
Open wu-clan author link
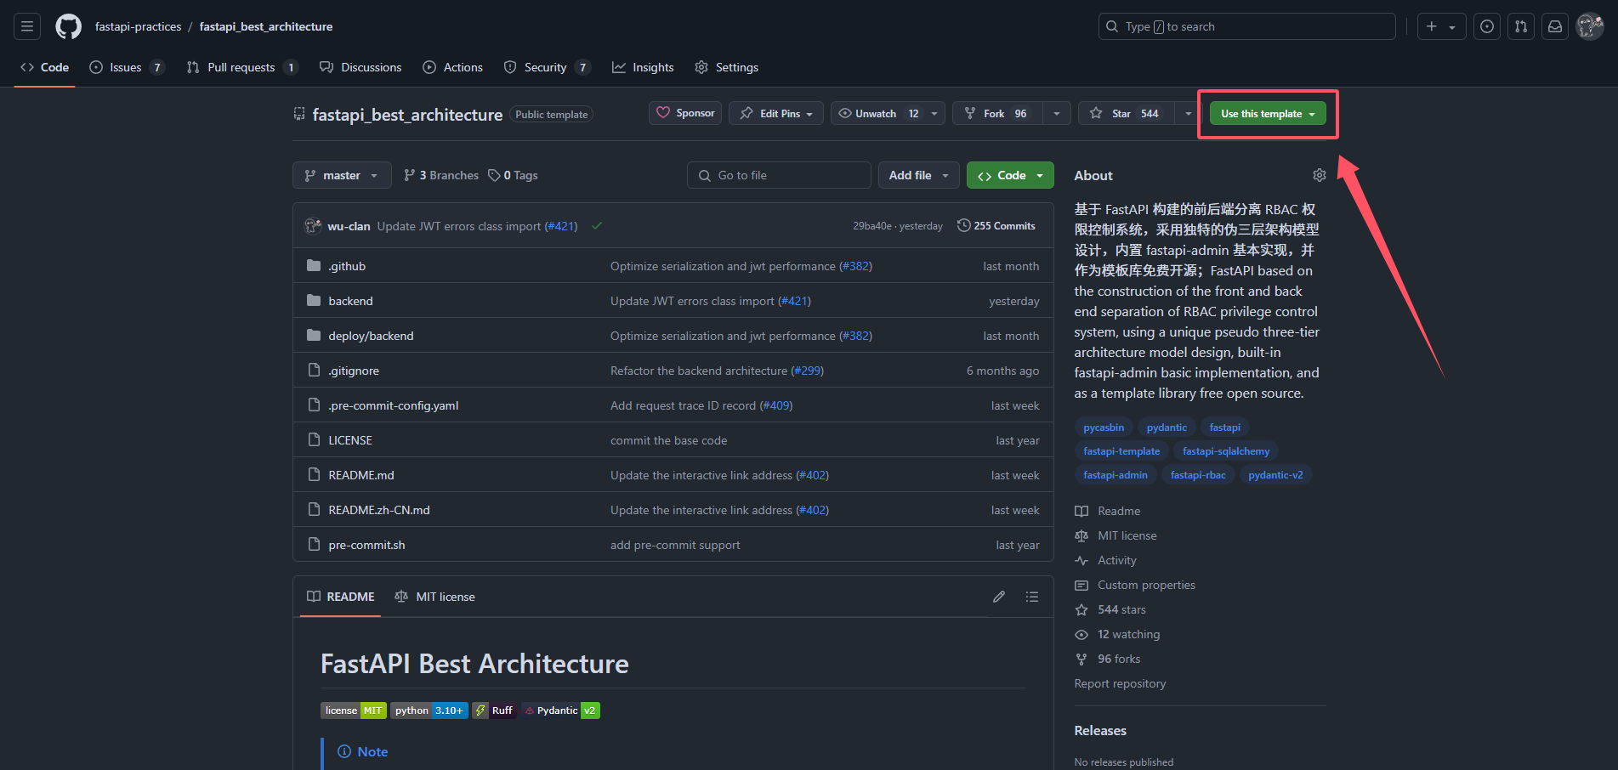tap(349, 226)
